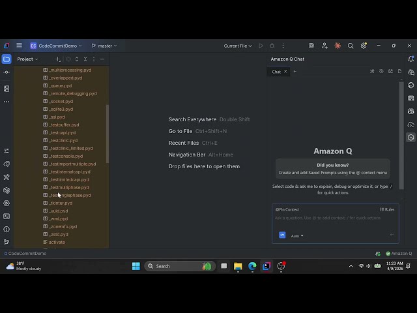Show more tool windows ellipsis

(x=7, y=102)
